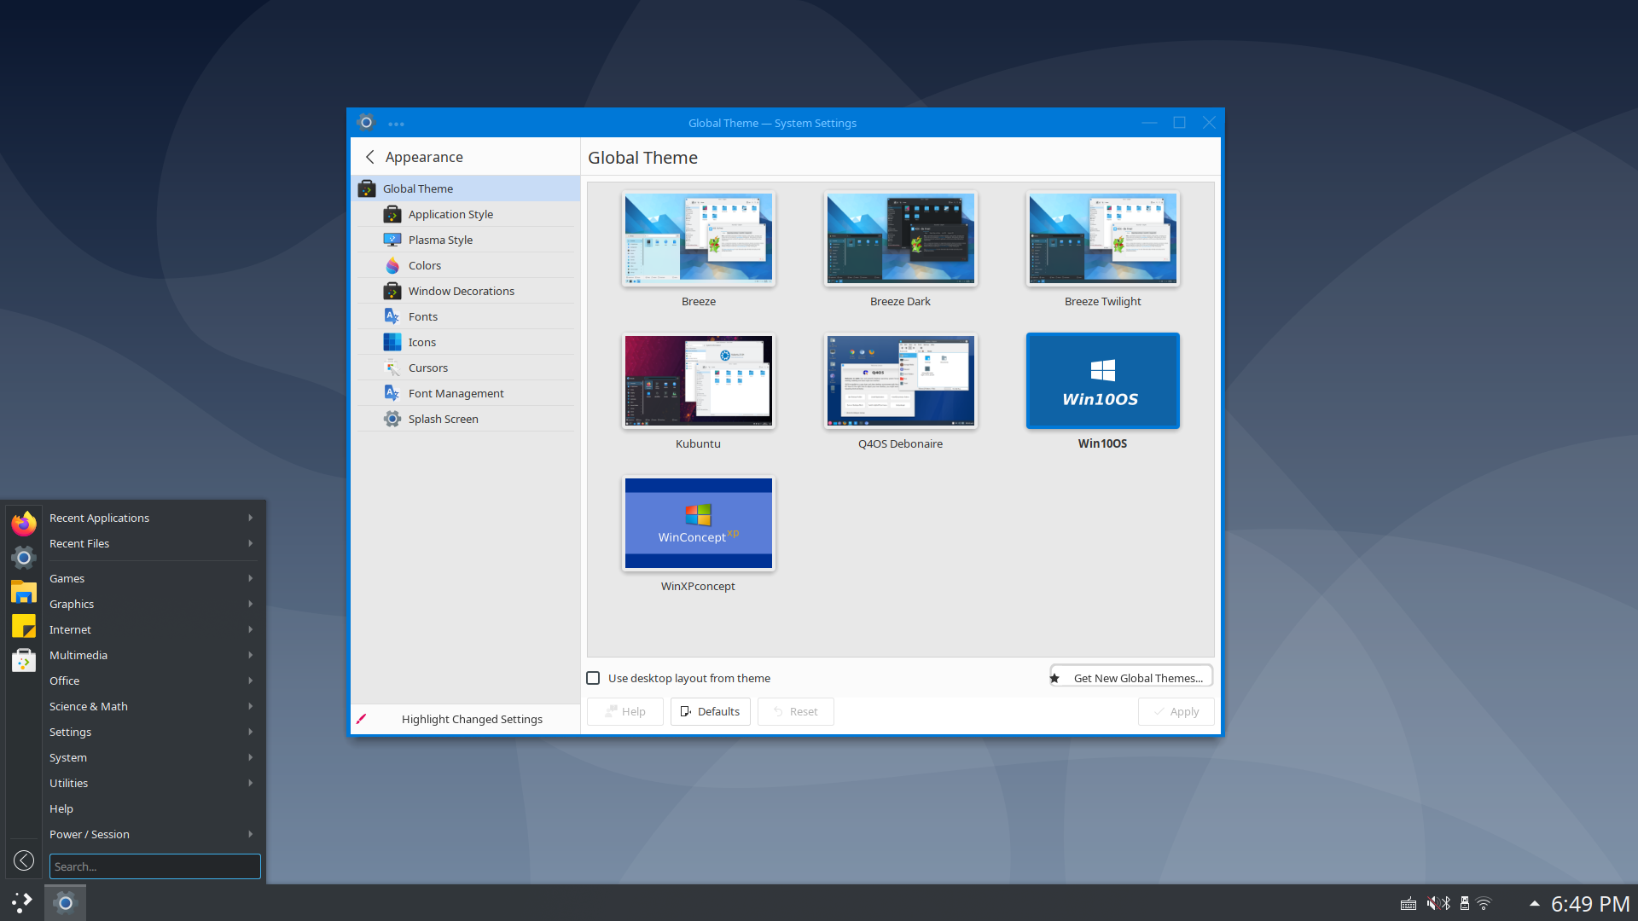Open System Settings icon in launcher favorites

24,558
